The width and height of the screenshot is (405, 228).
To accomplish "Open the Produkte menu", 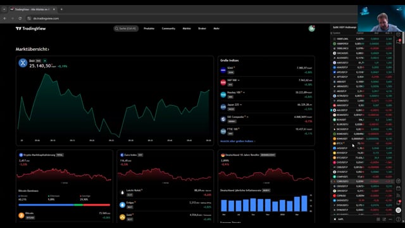I will coord(149,28).
